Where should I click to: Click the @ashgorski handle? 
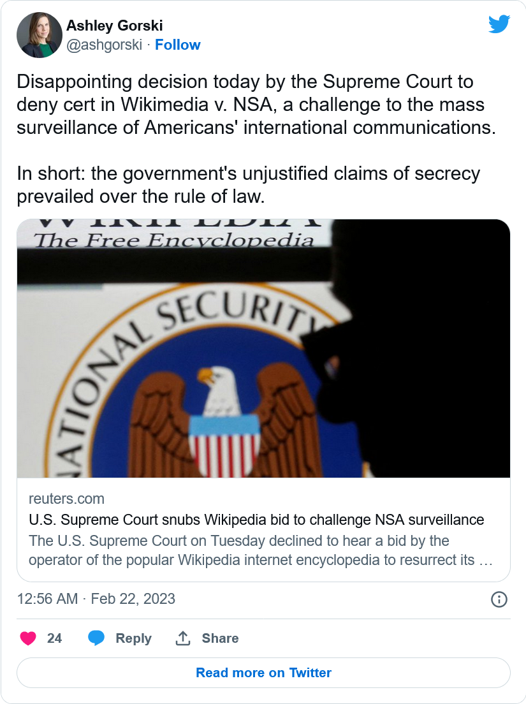pyautogui.click(x=104, y=45)
